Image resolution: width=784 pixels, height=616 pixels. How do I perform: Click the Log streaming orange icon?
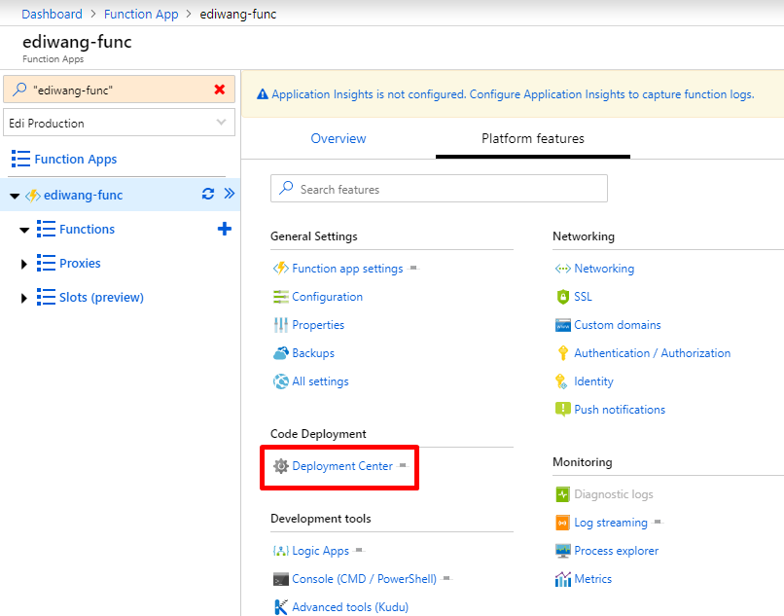coord(563,523)
